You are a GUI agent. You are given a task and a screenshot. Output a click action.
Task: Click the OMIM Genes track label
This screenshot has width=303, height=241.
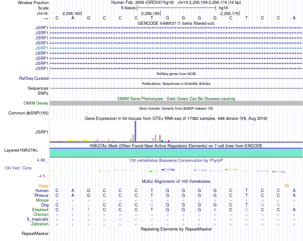(36, 103)
